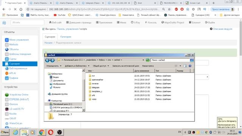
Task: Select Сценарии in the sidebar
Action: pos(20,64)
